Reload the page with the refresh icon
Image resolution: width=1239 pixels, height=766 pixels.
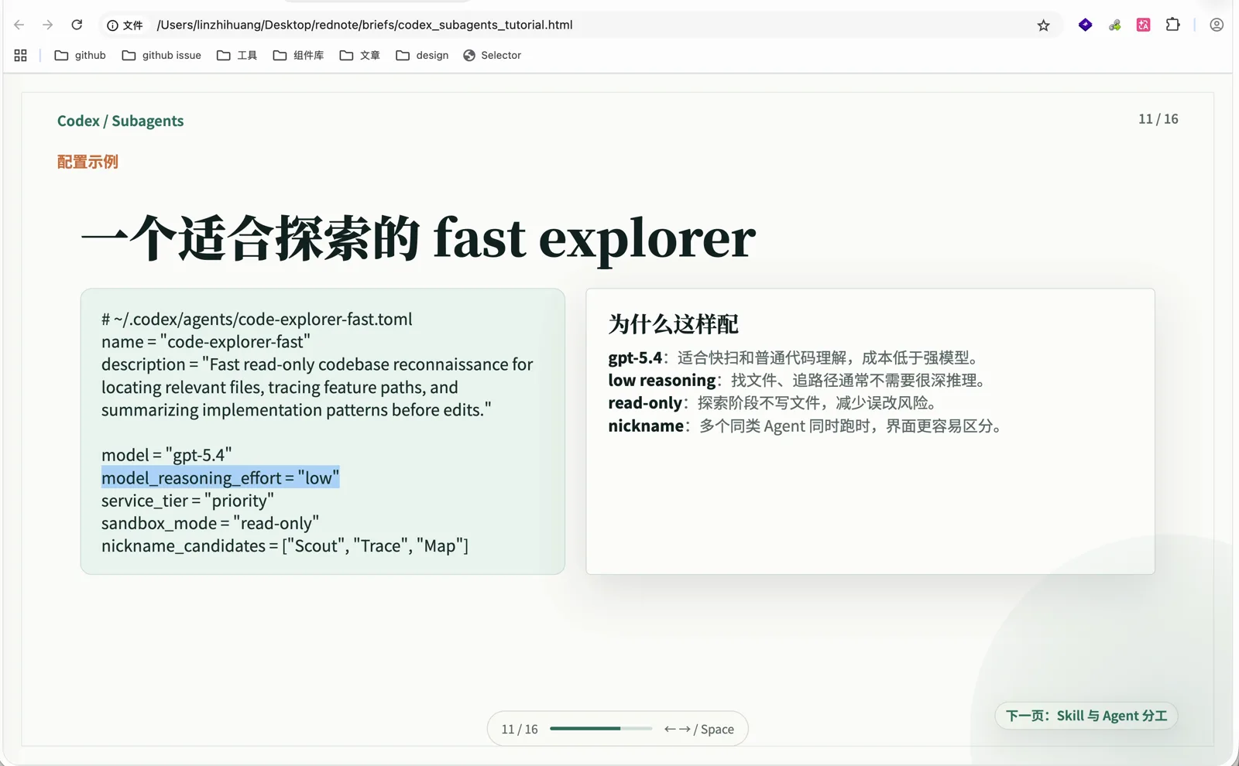coord(77,25)
